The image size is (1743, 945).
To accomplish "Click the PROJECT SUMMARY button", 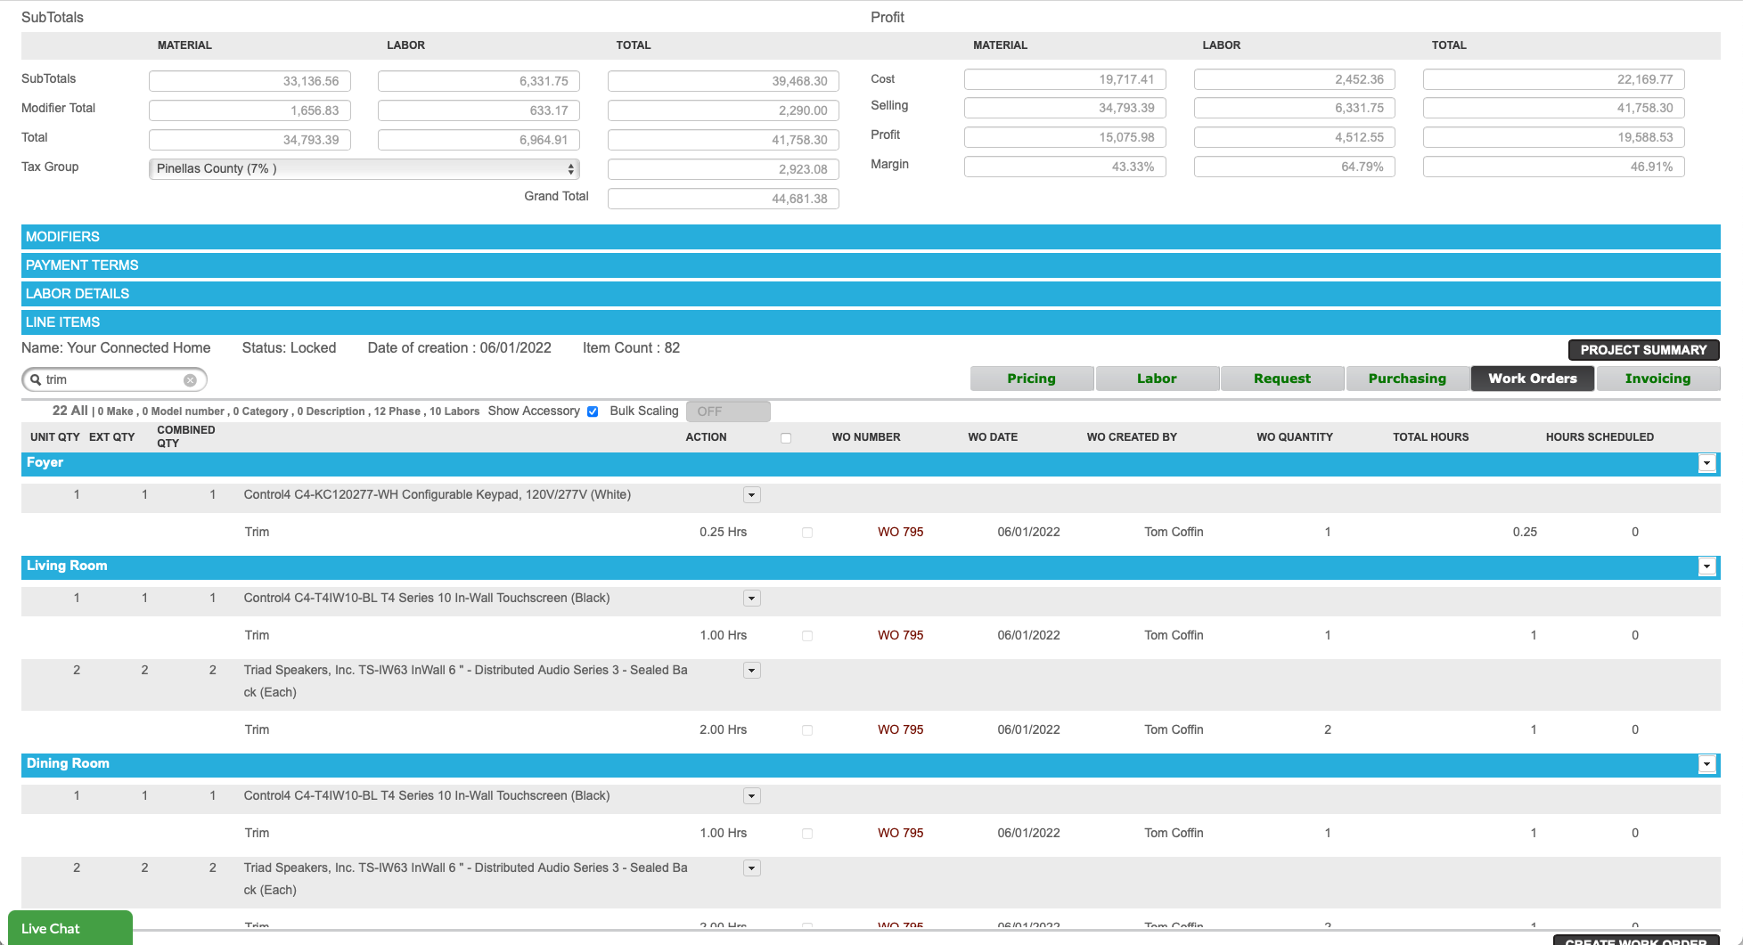I will point(1643,349).
